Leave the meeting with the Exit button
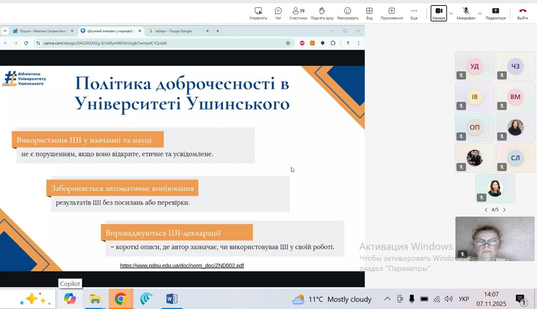This screenshot has height=309, width=537. (522, 13)
